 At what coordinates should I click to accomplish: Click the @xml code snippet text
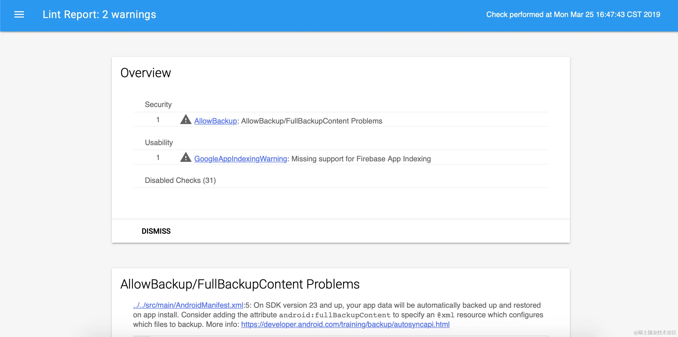446,315
